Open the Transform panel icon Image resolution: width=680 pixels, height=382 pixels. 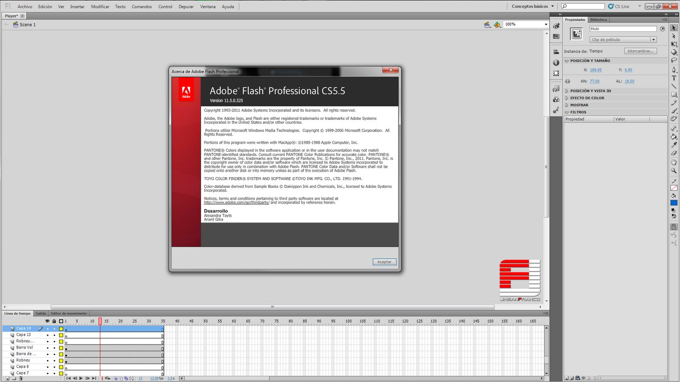(556, 73)
